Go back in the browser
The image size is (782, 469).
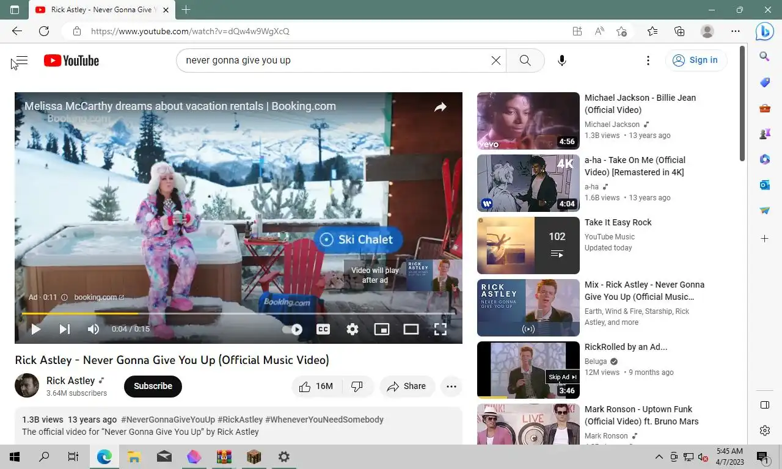[16, 31]
